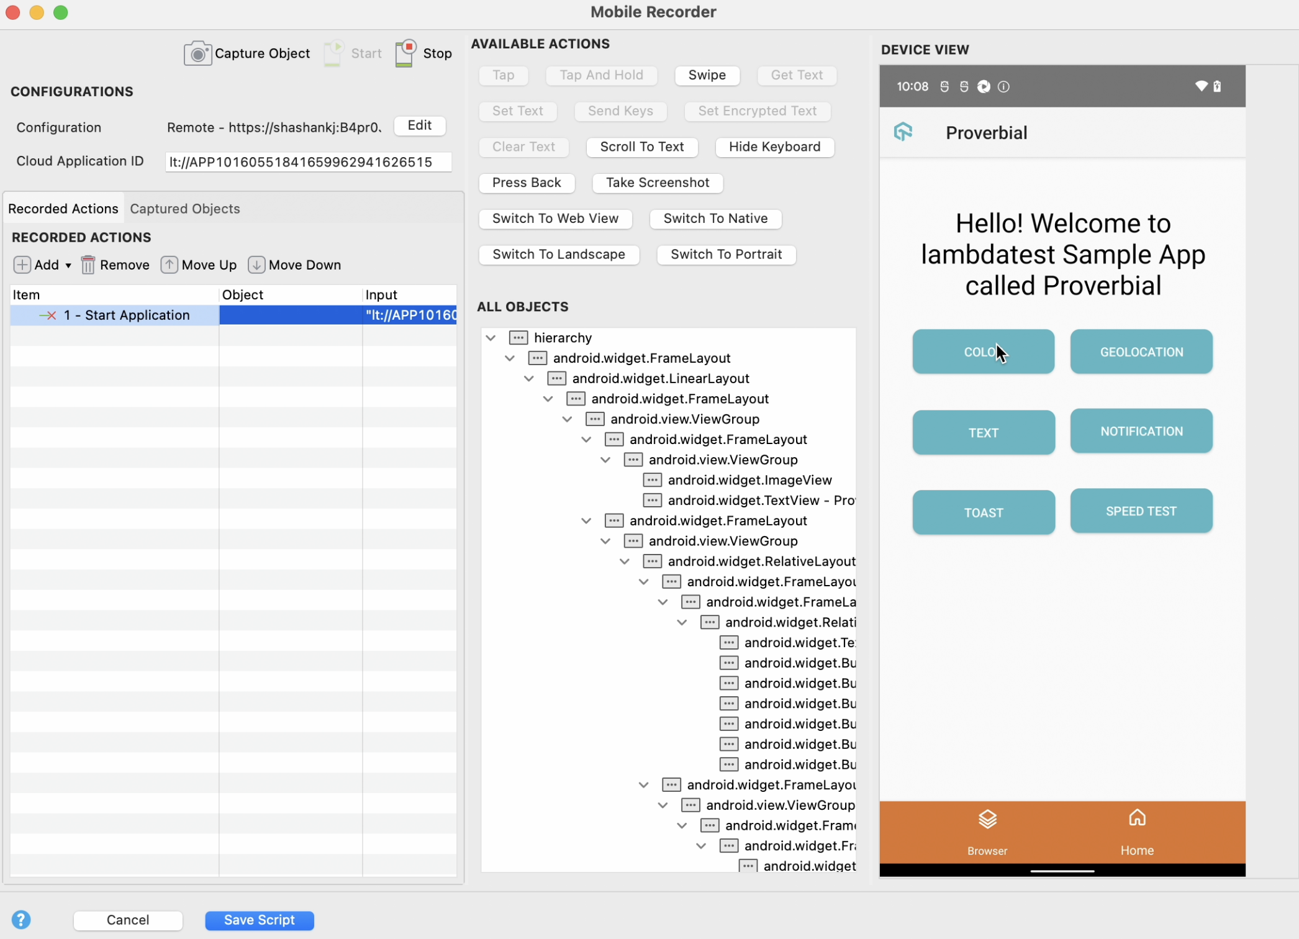Click the COLOR button in device view
The image size is (1299, 939).
tap(984, 351)
